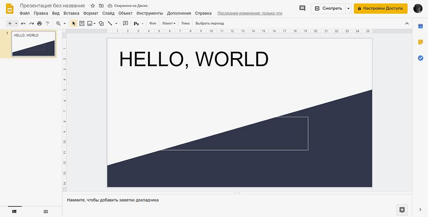Image resolution: width=428 pixels, height=217 pixels.
Task: Open the Формат menu
Action: coord(91,13)
